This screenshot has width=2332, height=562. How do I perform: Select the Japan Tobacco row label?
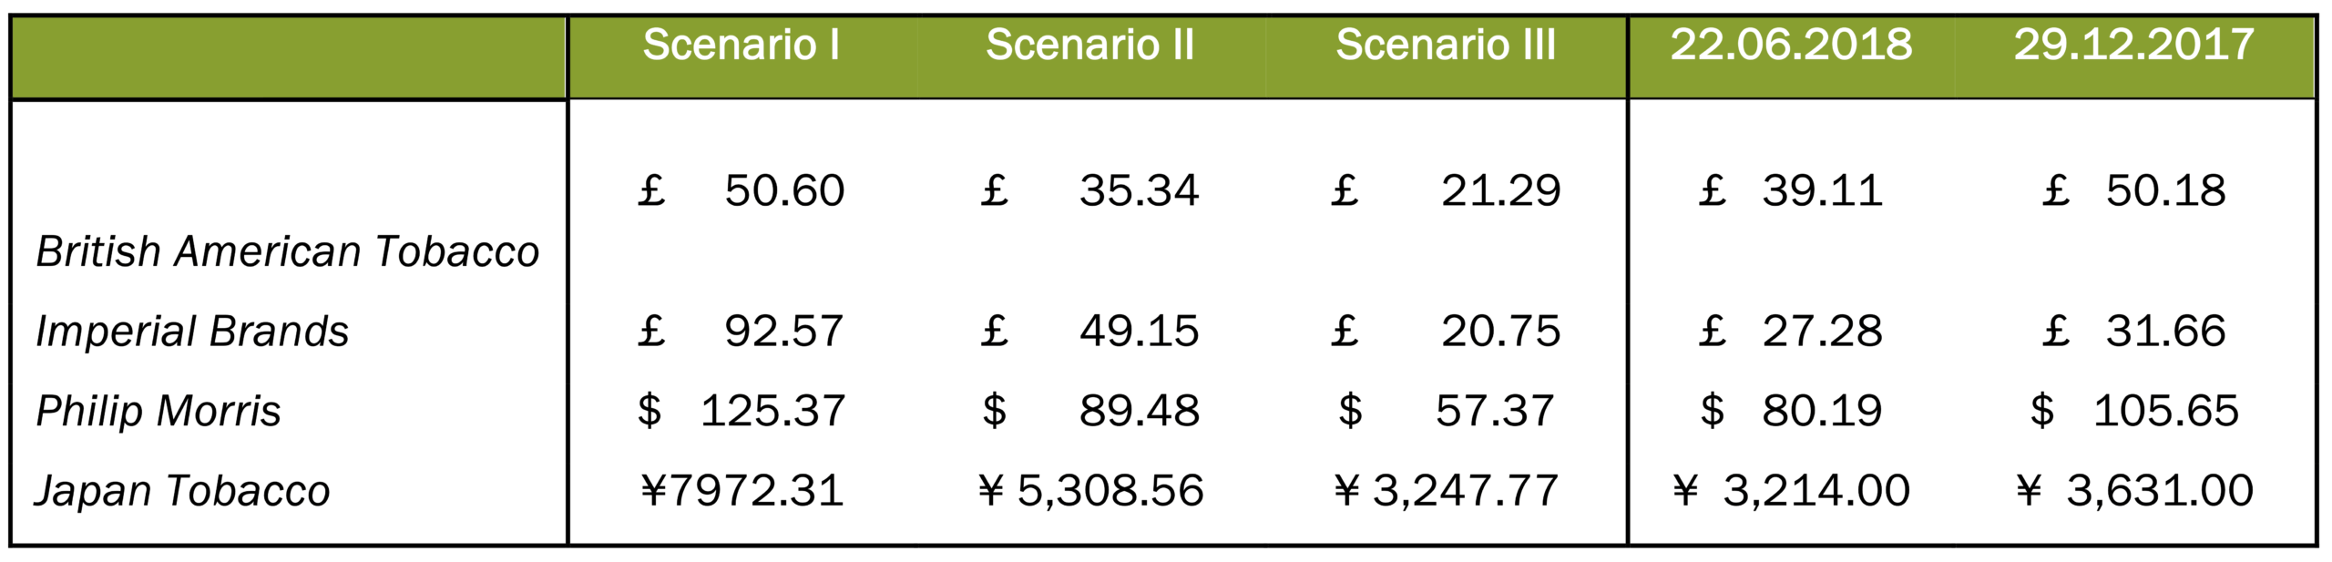(x=183, y=492)
